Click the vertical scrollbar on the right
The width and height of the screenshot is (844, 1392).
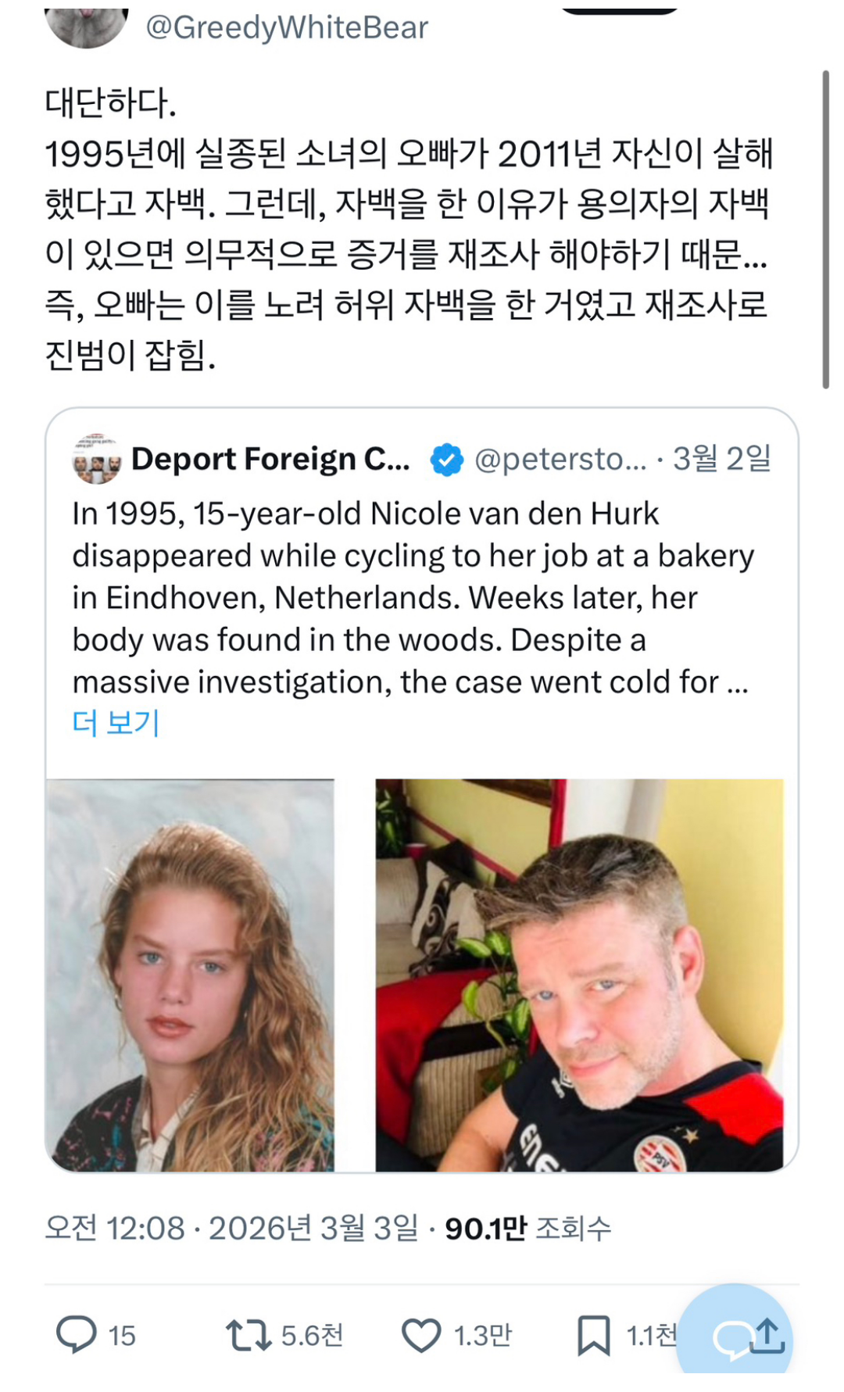point(825,229)
